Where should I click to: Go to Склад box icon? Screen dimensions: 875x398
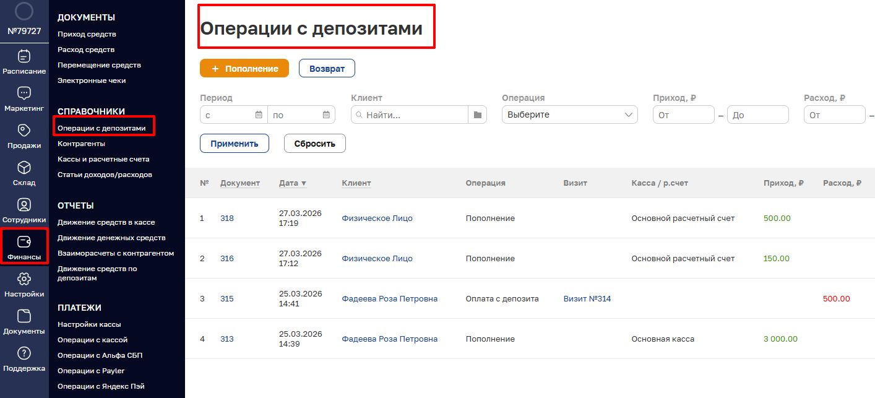coord(24,168)
